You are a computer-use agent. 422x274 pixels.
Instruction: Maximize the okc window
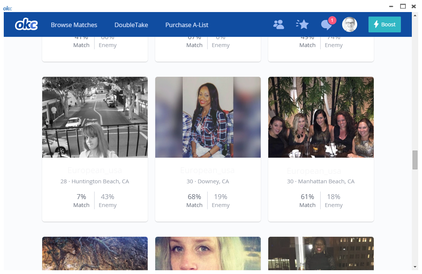403,6
